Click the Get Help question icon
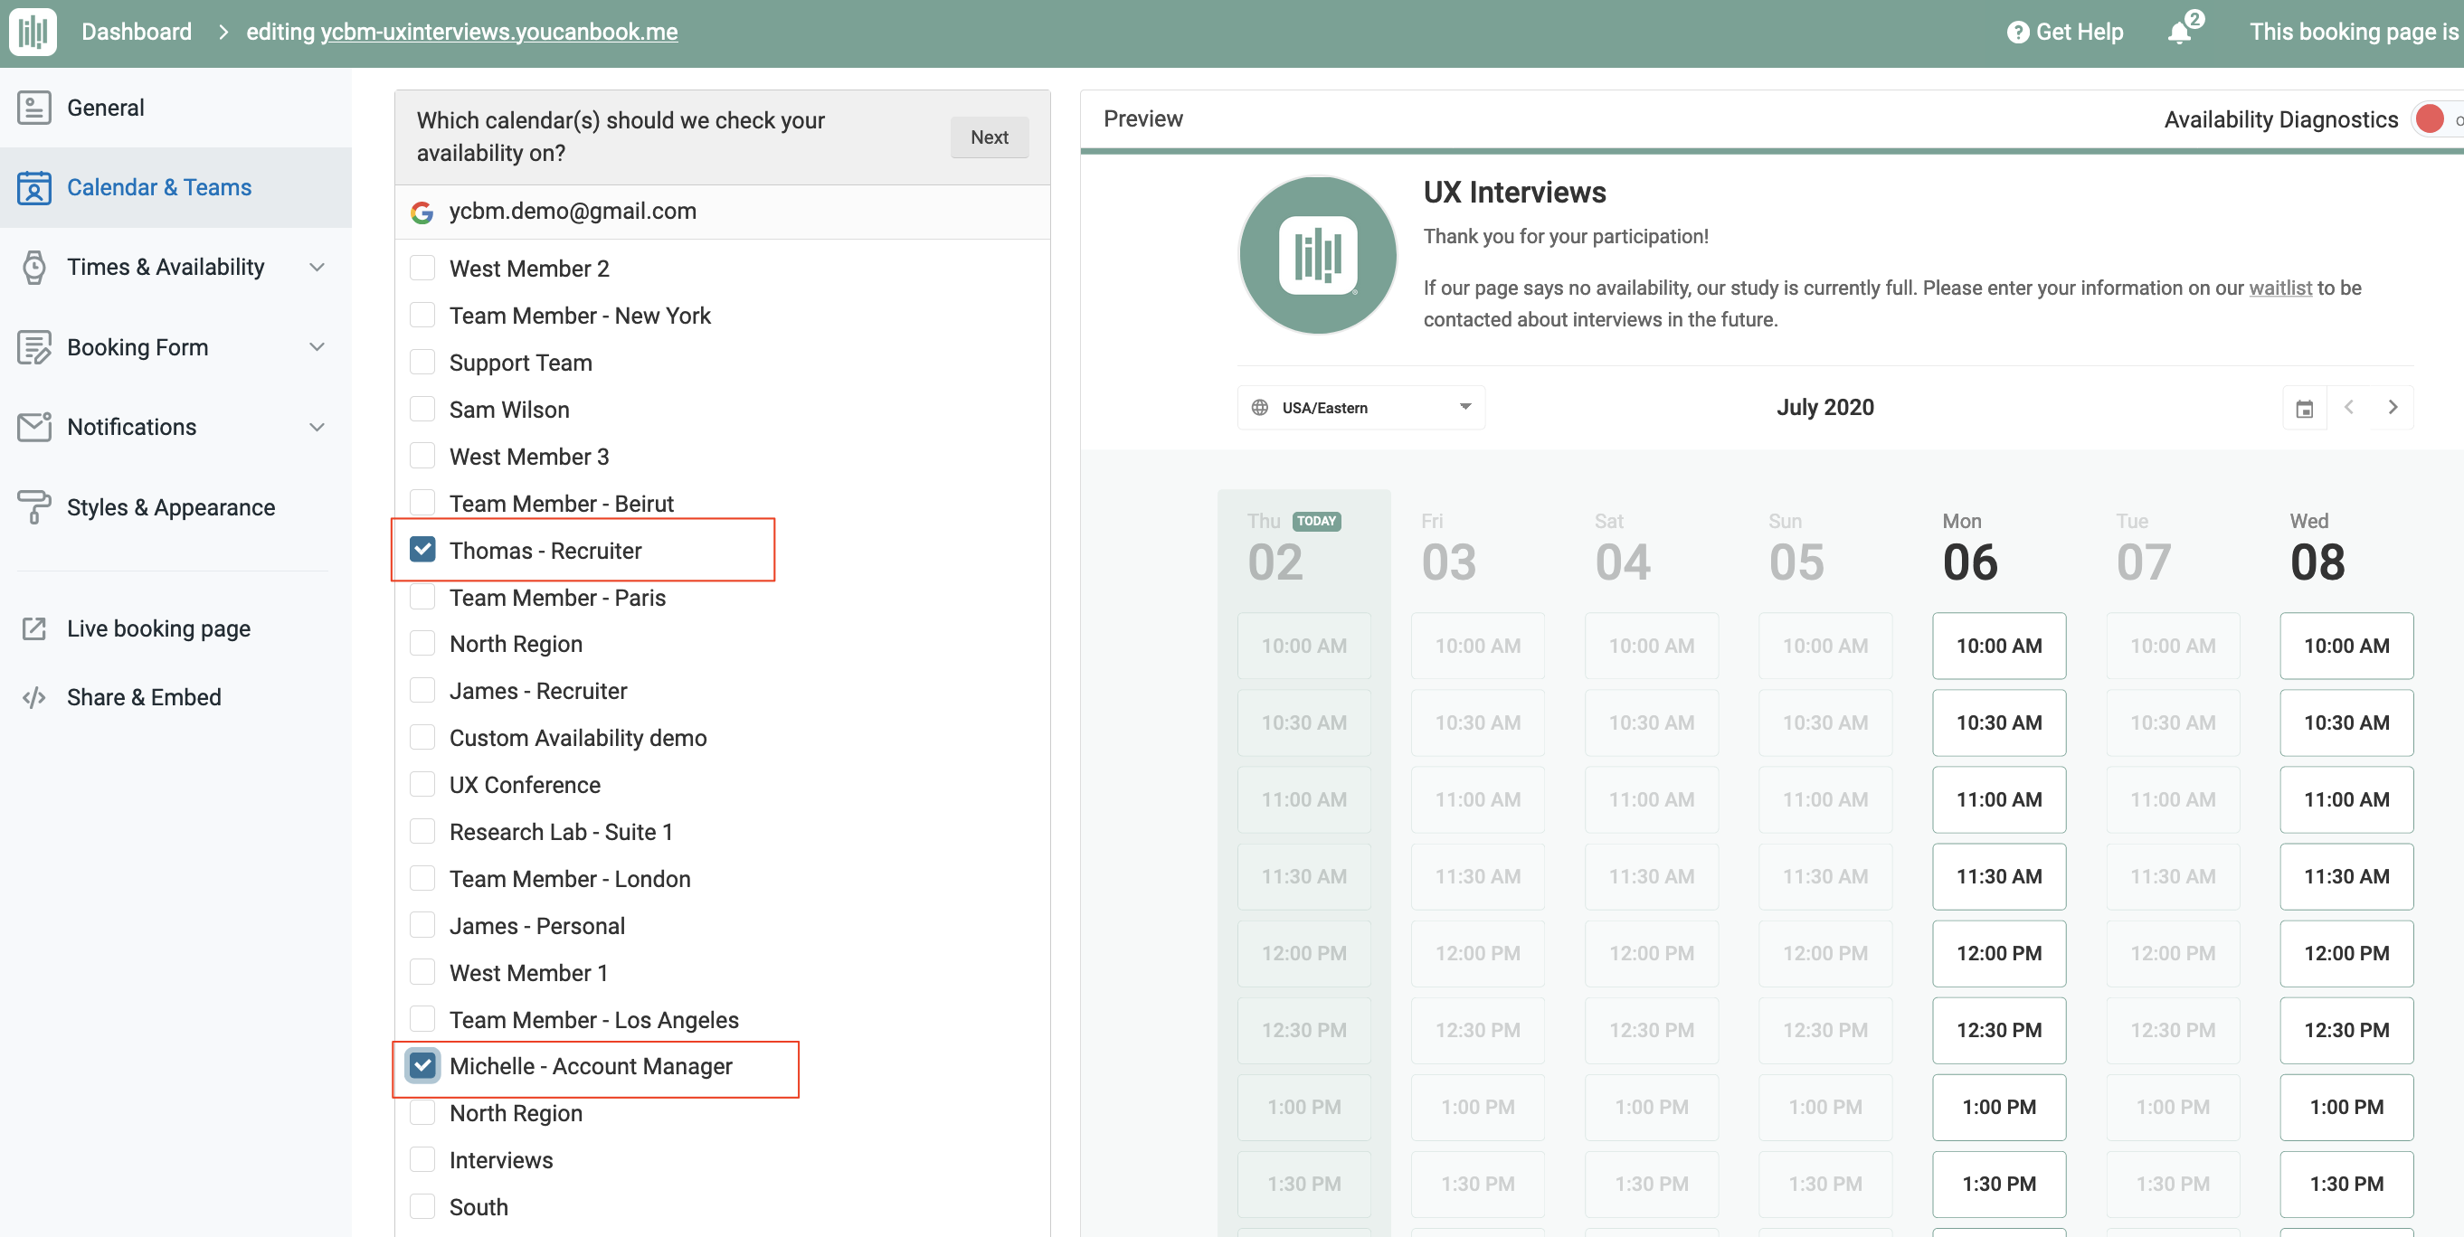2464x1237 pixels. [x=2017, y=33]
